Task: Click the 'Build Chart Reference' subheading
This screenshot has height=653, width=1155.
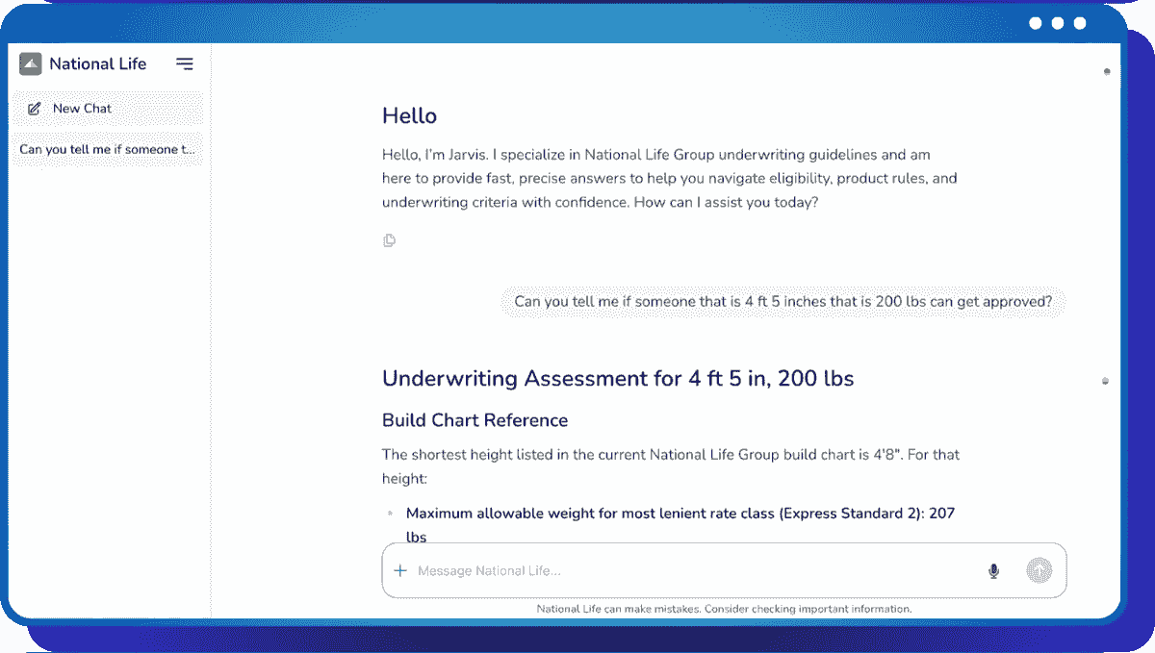Action: point(475,420)
